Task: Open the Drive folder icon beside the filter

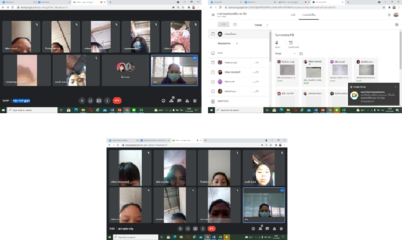Action: click(301, 53)
